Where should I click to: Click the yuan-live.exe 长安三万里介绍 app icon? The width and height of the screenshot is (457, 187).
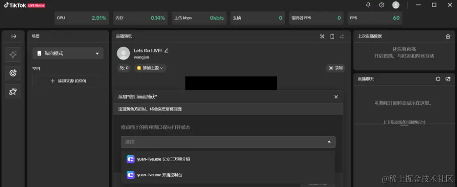pos(130,159)
